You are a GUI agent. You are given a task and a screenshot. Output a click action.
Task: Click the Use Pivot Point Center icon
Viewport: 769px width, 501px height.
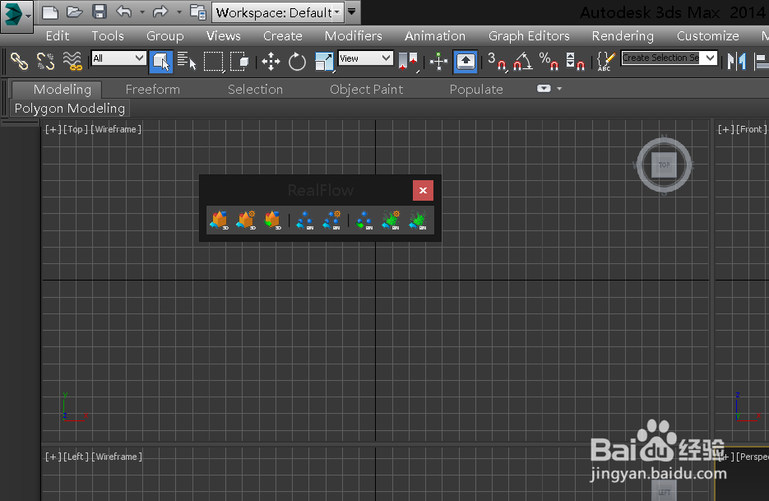coord(408,62)
